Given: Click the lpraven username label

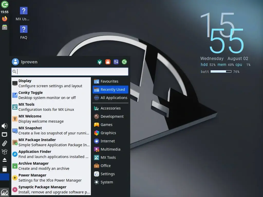Looking at the screenshot, I should 29,62.
